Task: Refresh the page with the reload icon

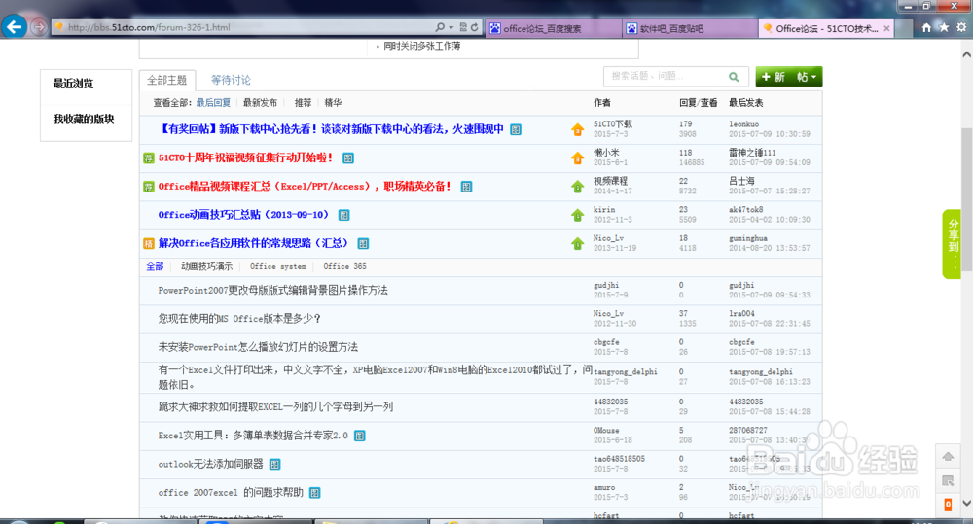Action: point(475,27)
